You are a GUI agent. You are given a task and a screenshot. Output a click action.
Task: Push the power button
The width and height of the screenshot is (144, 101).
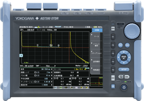click(x=124, y=87)
